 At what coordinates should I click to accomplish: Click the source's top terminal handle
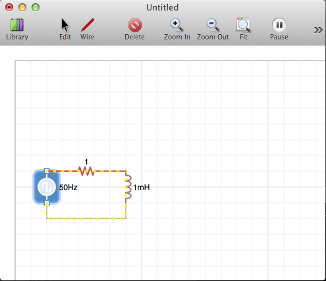[x=47, y=171]
